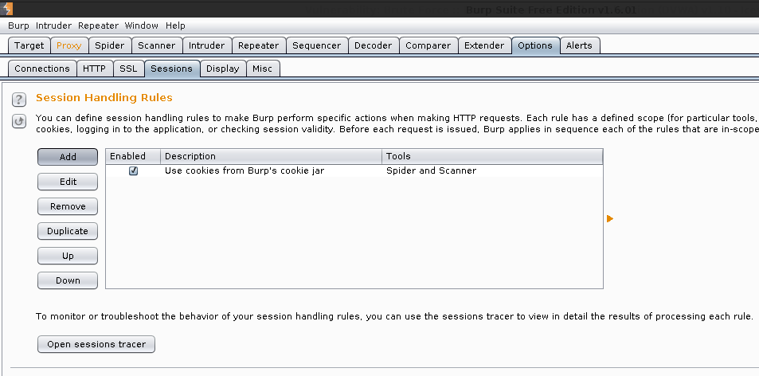Switch to the Proxy tab
The width and height of the screenshot is (759, 376).
(69, 45)
